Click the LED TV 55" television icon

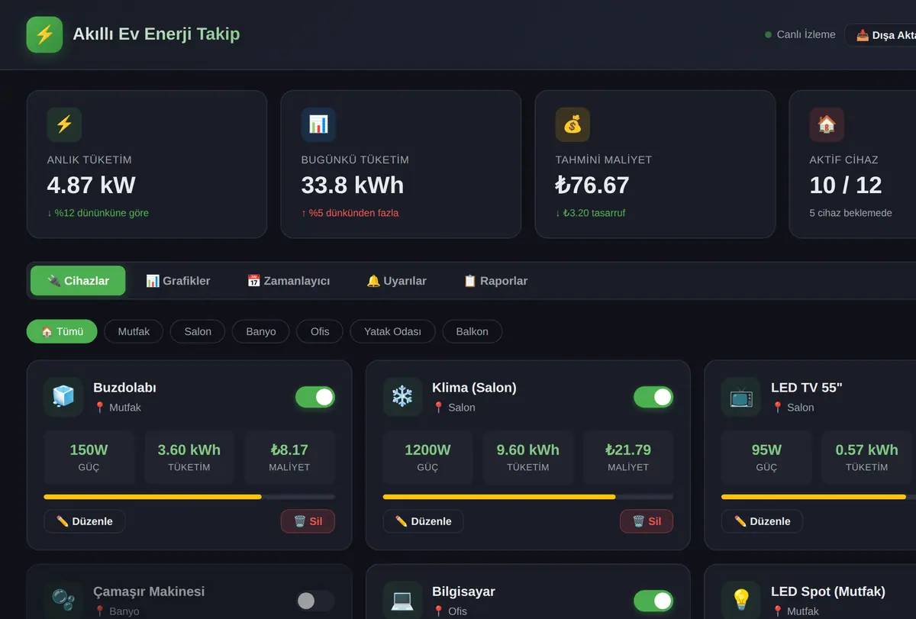(x=741, y=397)
